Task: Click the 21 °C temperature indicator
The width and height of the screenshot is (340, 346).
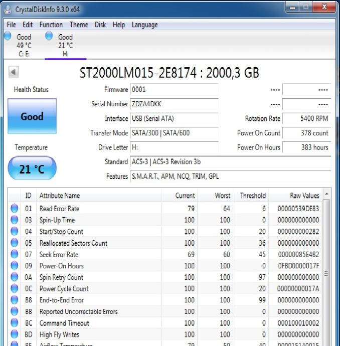Action: (x=32, y=169)
